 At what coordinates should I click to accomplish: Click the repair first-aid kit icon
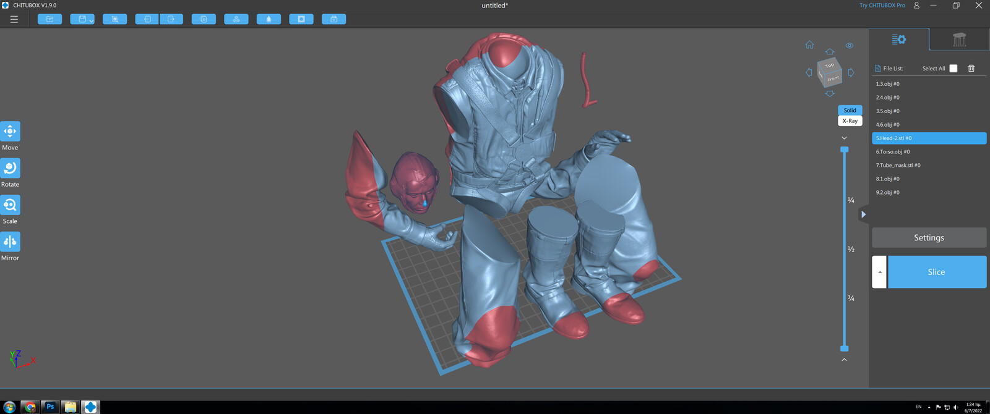click(x=334, y=19)
